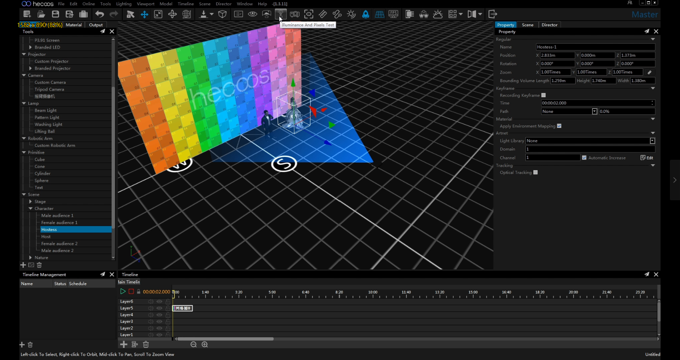
Task: Click the Edit button beside Channel
Action: click(647, 158)
